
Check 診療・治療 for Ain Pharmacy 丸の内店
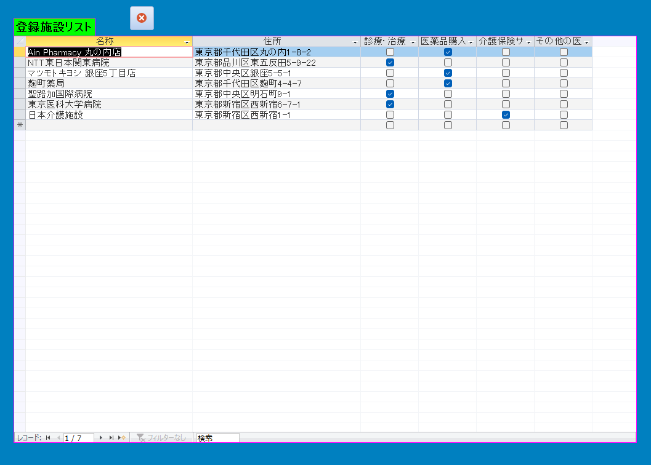pos(390,52)
